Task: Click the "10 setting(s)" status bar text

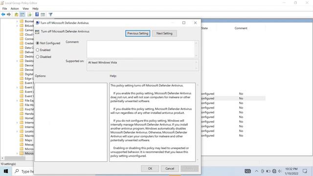Action: tap(8, 164)
